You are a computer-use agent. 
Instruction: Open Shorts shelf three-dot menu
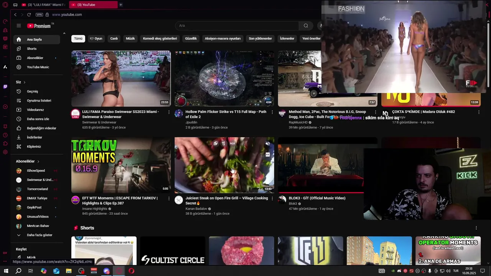tap(476, 228)
